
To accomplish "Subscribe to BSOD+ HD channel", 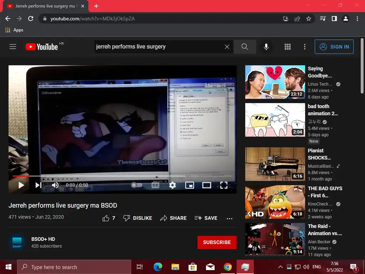I will coord(217,242).
